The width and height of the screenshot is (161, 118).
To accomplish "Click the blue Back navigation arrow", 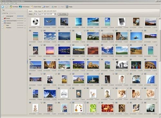I will (3, 7).
